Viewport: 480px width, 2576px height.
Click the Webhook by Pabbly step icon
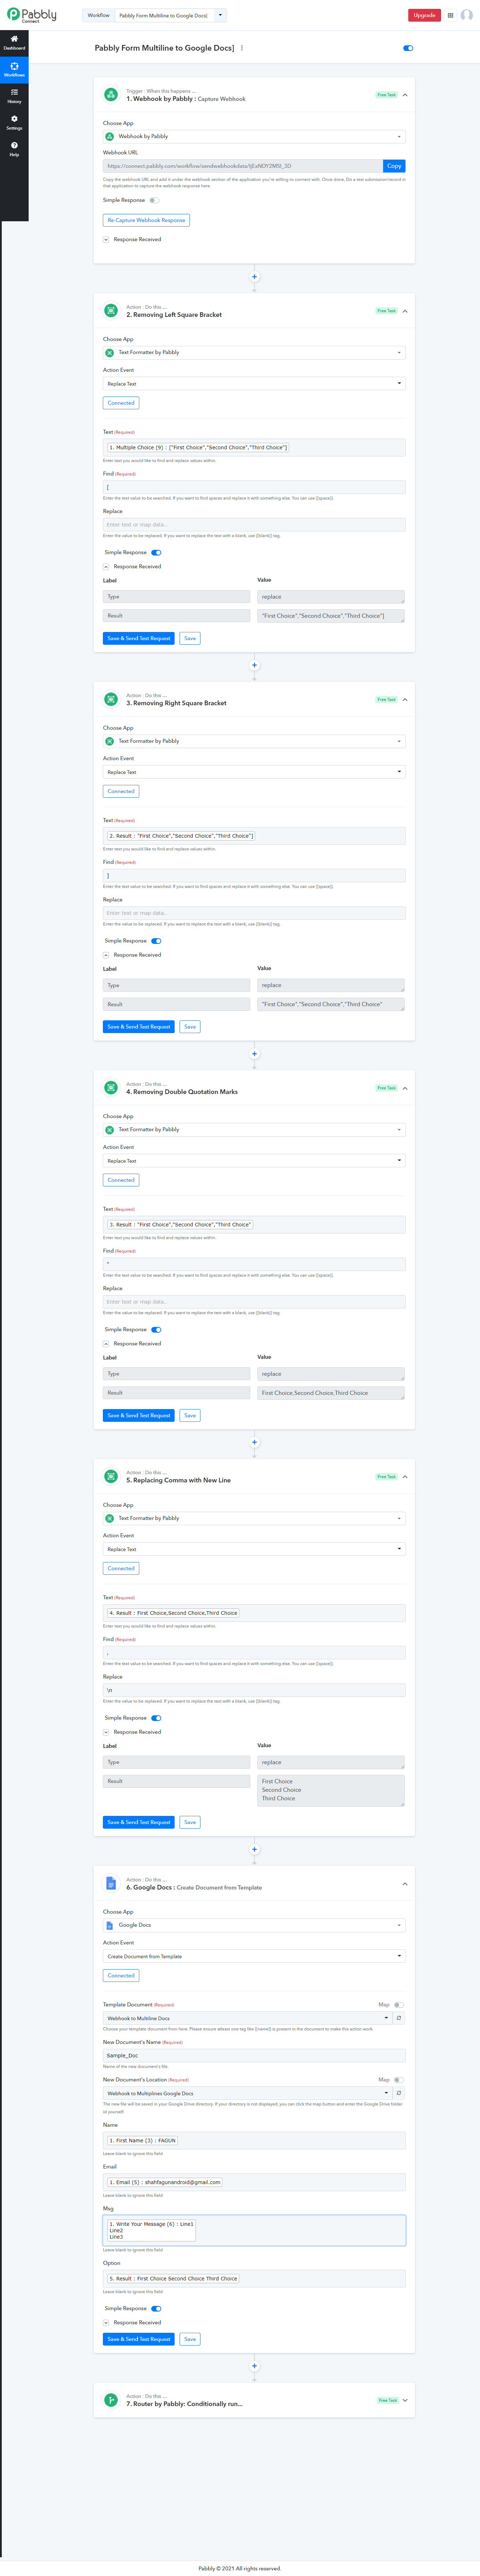(111, 95)
